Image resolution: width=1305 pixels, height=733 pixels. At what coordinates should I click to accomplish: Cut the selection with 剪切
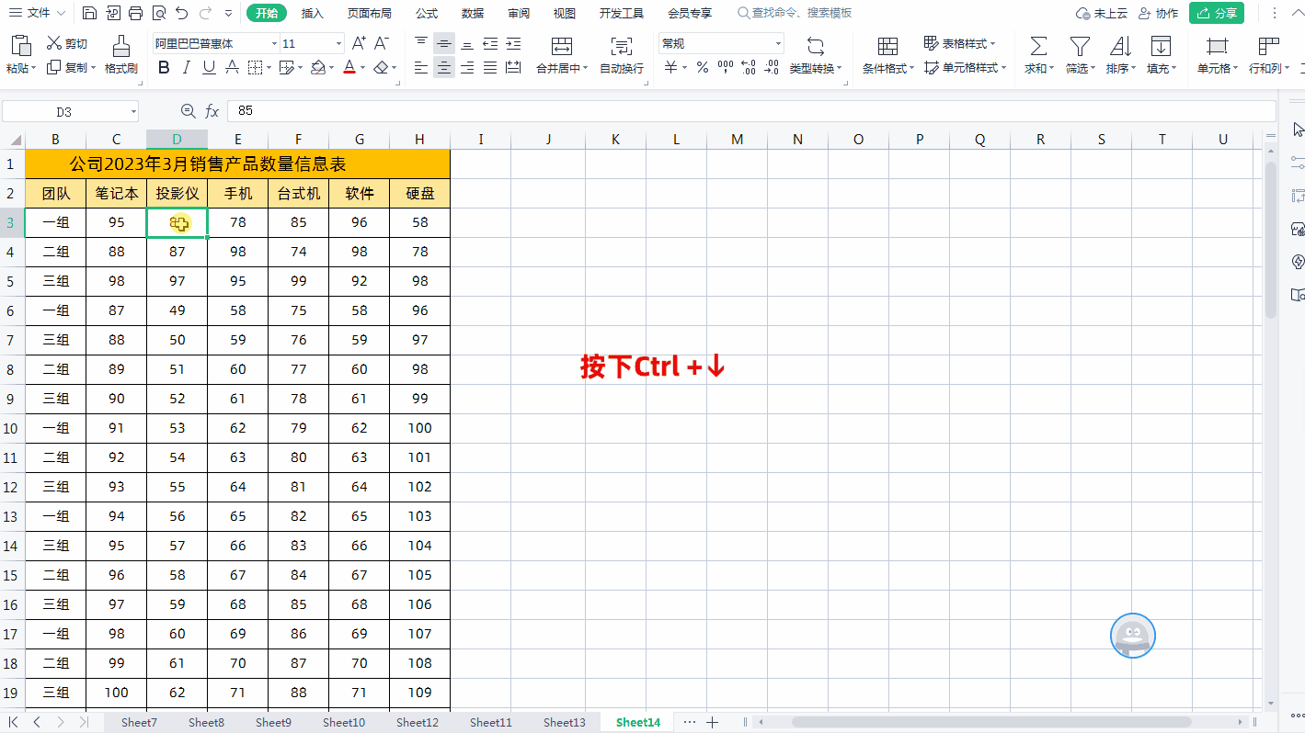[x=67, y=43]
